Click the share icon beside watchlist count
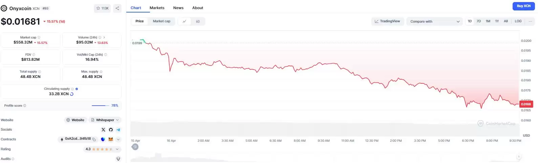Viewport: 538px width, 163px height. pyautogui.click(x=117, y=8)
